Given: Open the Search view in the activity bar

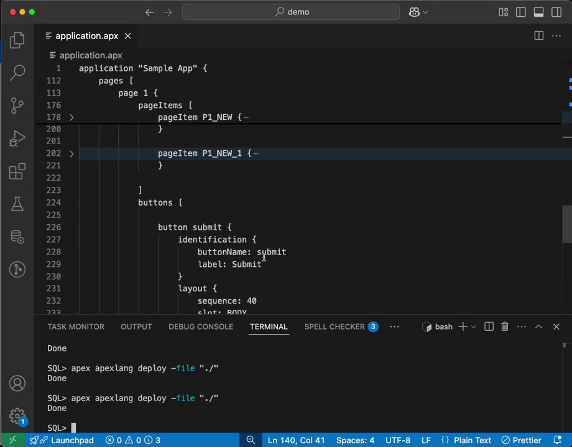Looking at the screenshot, I should click(17, 73).
